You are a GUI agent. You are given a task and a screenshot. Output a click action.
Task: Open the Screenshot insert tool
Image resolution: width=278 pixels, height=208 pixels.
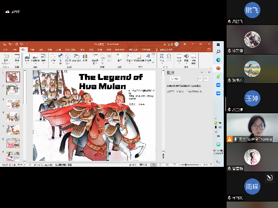pyautogui.click(x=35, y=59)
